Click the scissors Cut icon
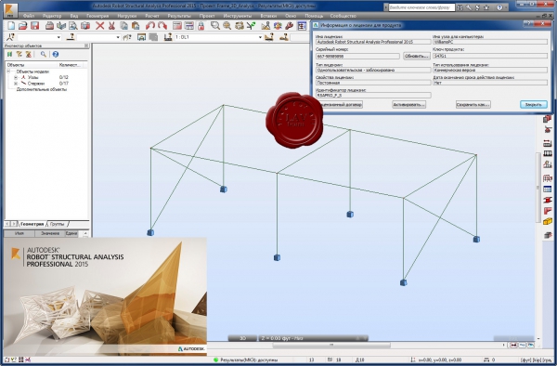557x366 pixels. tap(111, 26)
